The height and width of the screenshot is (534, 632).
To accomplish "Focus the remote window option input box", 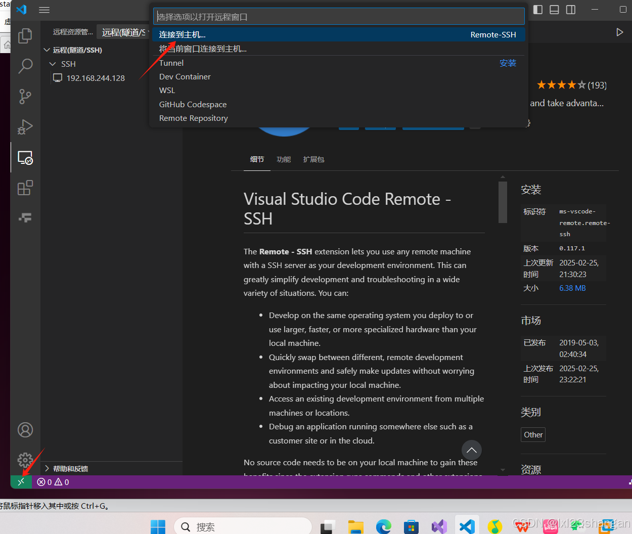I will pos(339,17).
